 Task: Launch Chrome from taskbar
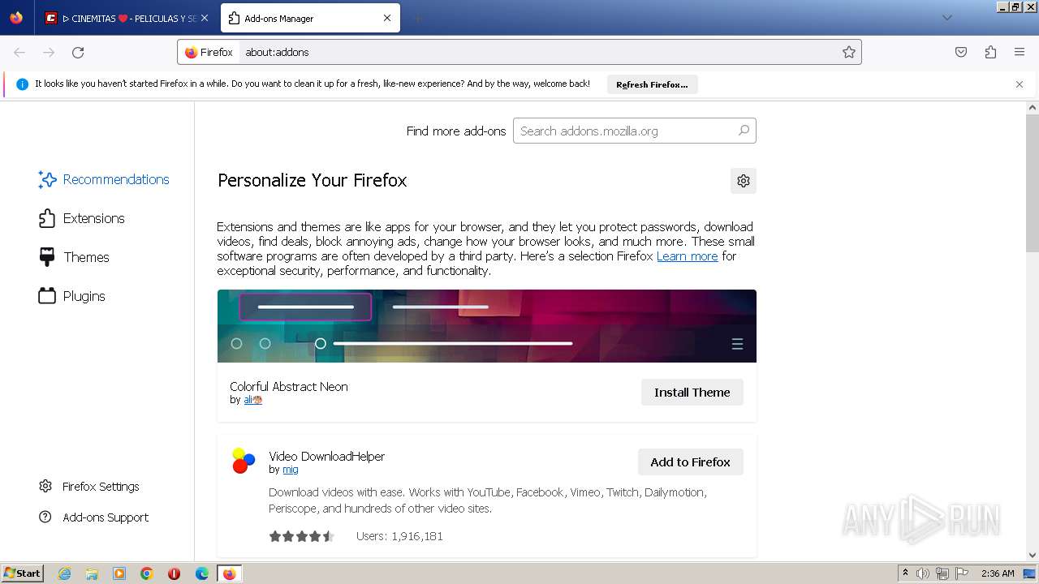[x=147, y=573]
